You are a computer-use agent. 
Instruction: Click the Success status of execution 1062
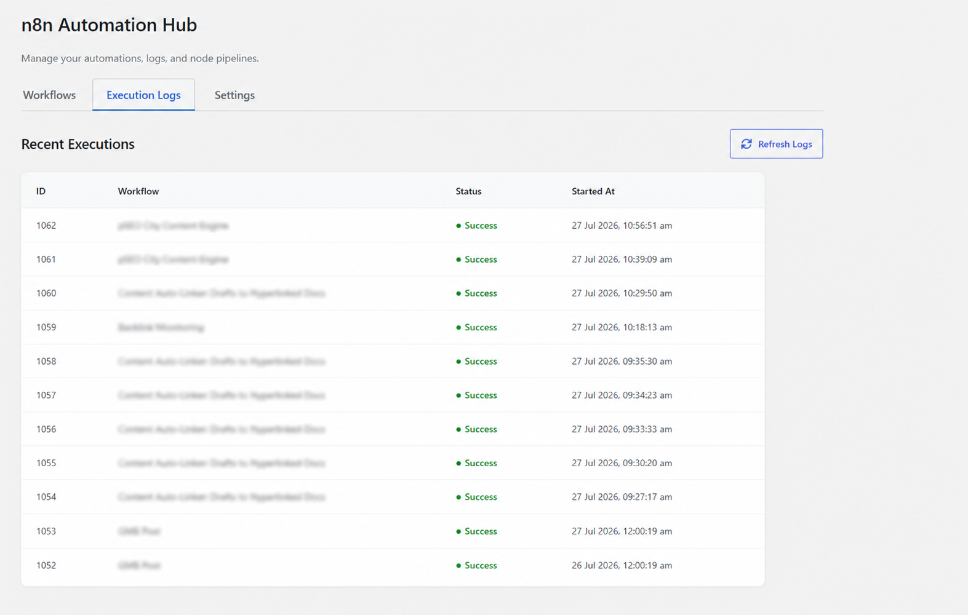(477, 226)
